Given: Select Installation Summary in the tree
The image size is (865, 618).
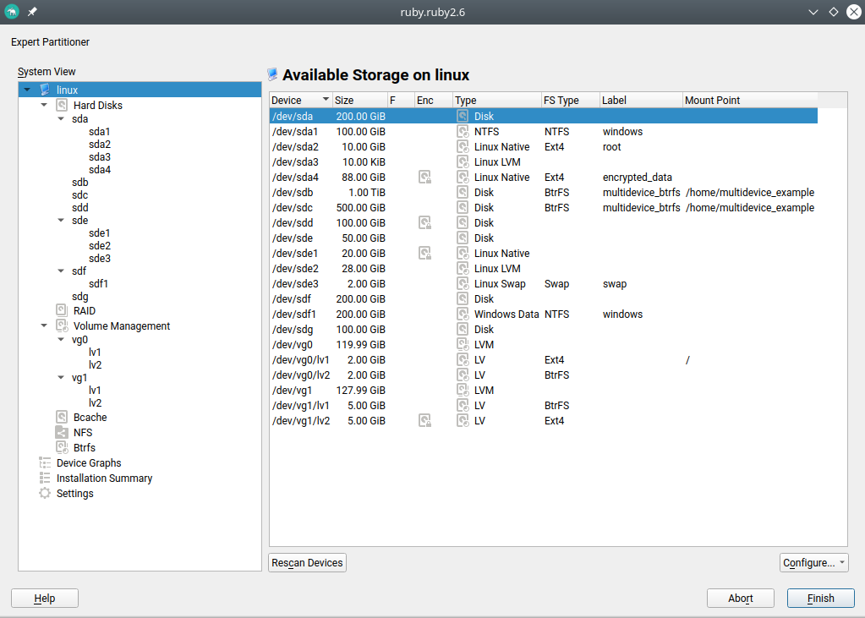Looking at the screenshot, I should 104,478.
